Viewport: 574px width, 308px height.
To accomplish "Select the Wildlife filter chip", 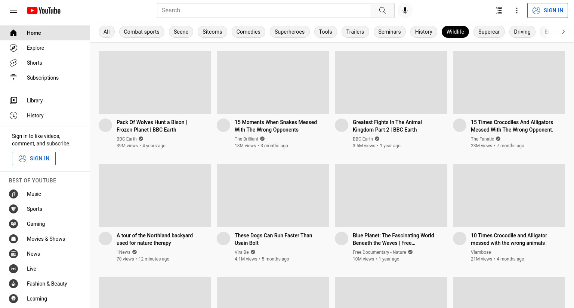I will [455, 32].
